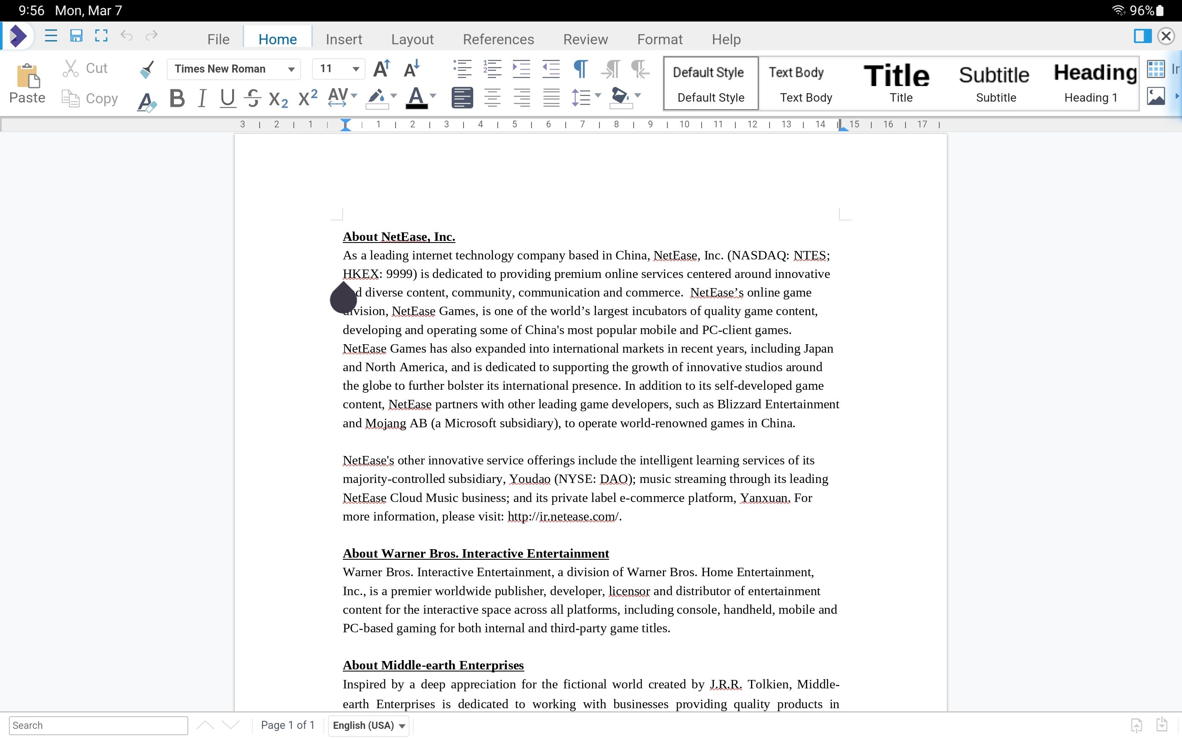This screenshot has width=1182, height=739.
Task: Insert image icon
Action: 1156,96
